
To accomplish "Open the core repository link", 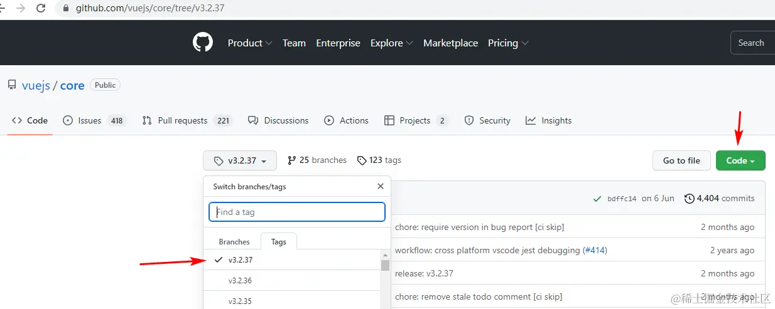I will [x=72, y=86].
